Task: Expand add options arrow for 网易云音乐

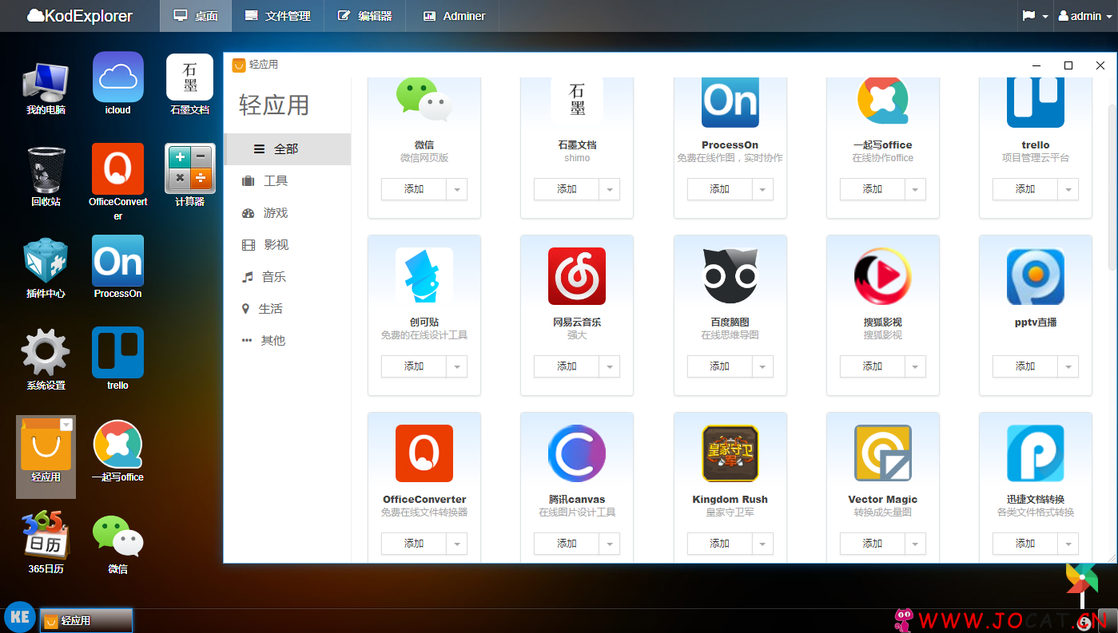Action: tap(610, 366)
